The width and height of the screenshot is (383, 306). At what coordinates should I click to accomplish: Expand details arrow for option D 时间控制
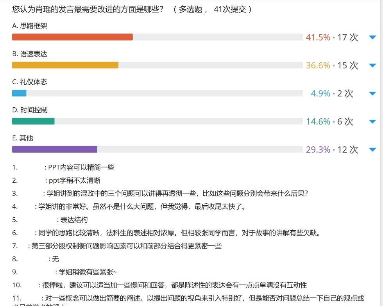click(372, 122)
